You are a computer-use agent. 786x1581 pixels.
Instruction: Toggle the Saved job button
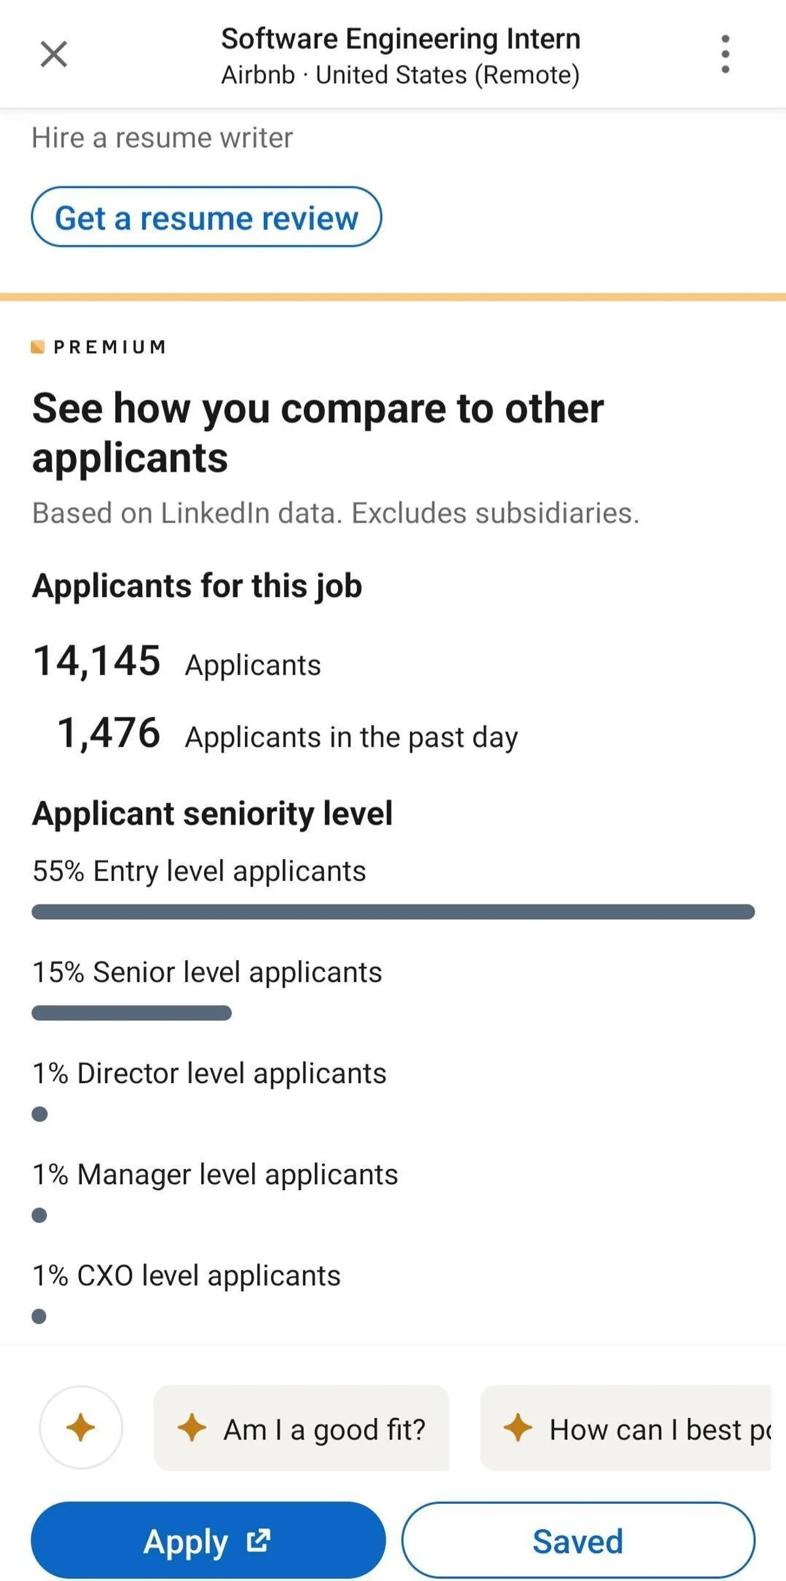click(578, 1540)
